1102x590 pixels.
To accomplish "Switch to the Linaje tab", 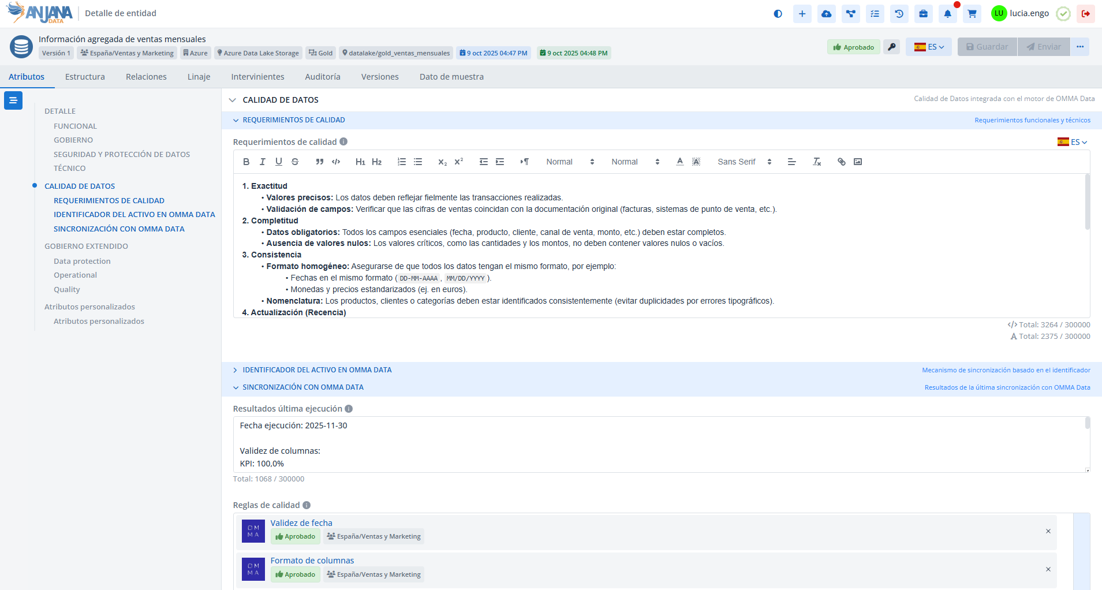I will click(x=199, y=77).
